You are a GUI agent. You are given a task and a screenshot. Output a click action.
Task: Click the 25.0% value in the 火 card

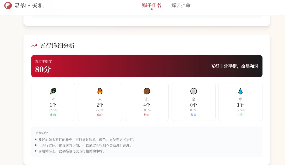tap(100, 110)
